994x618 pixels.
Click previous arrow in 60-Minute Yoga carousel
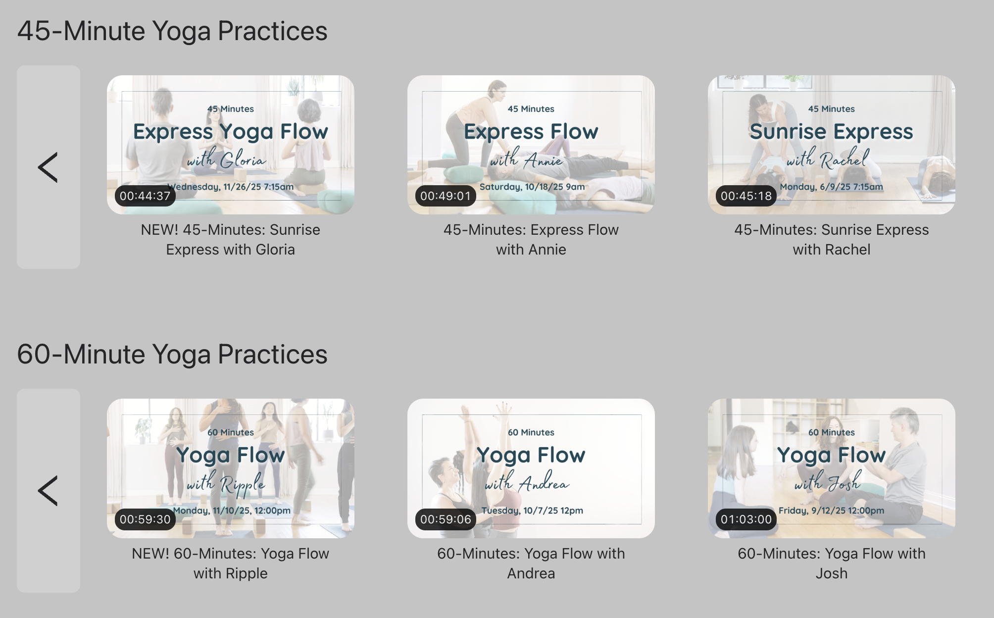click(49, 491)
